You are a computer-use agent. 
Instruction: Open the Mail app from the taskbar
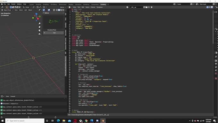tap(69, 121)
